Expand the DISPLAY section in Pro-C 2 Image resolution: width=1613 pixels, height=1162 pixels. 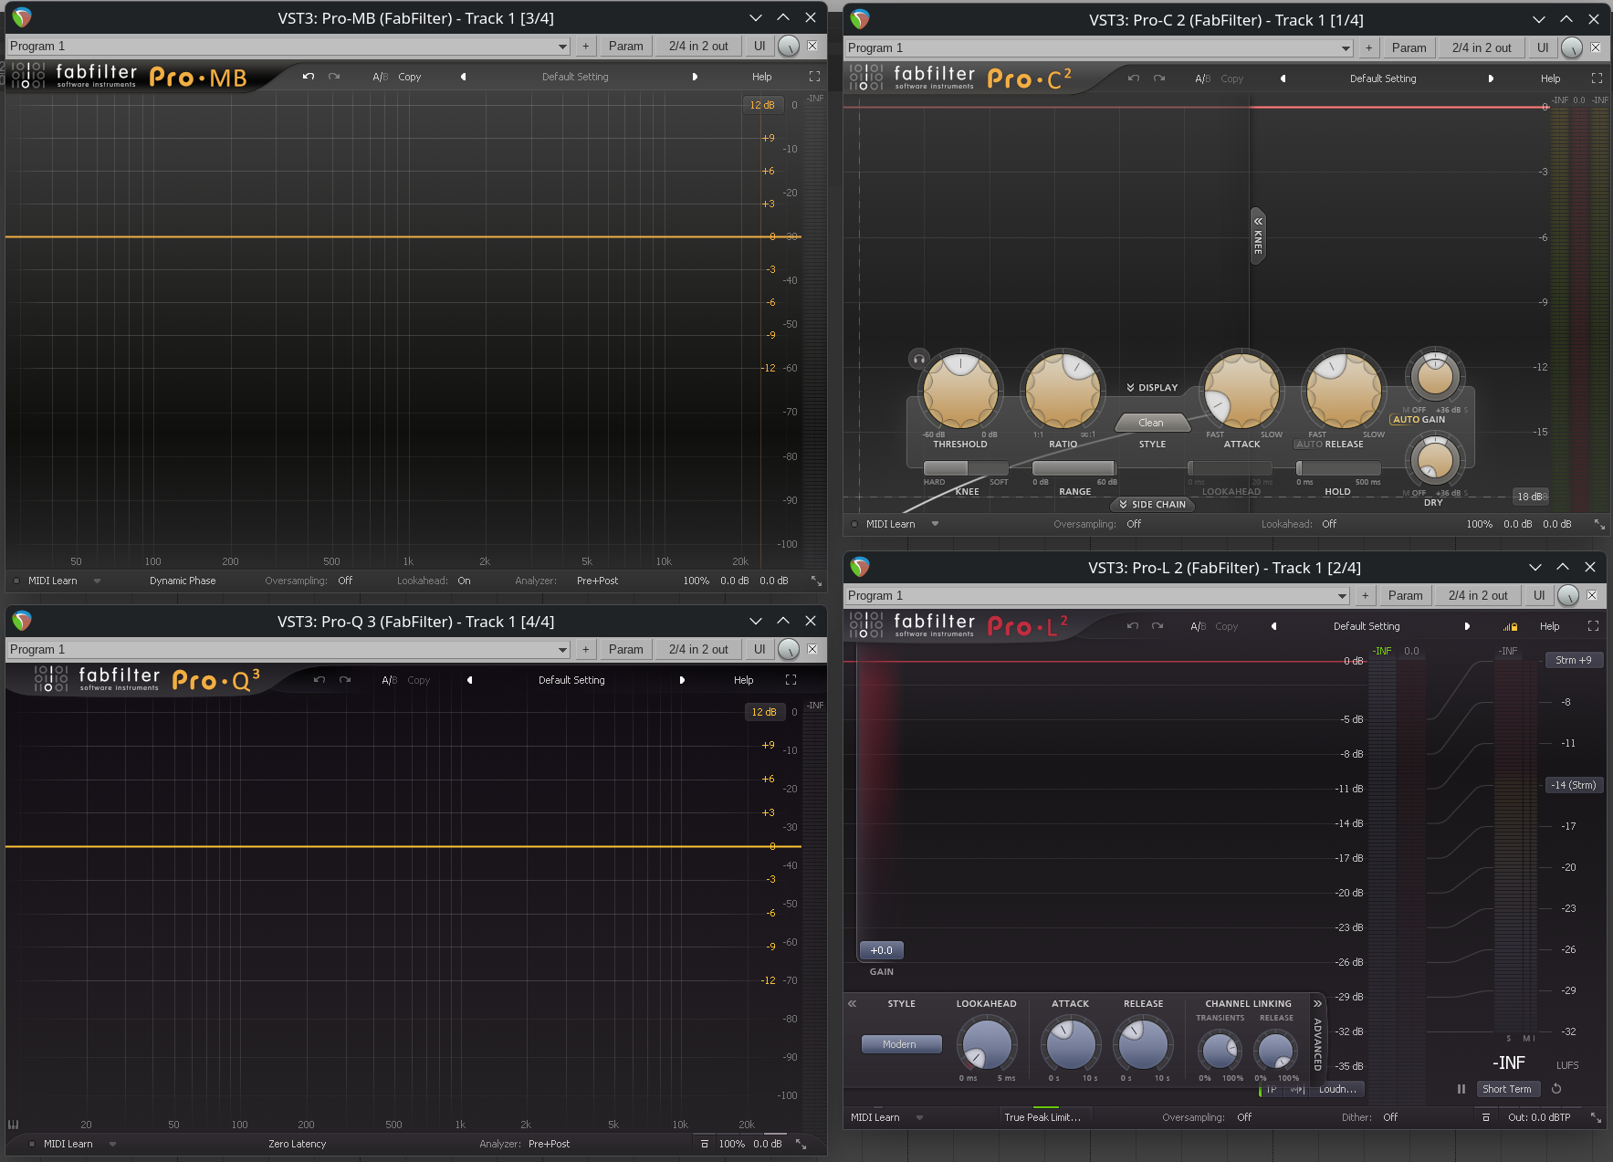point(1152,388)
